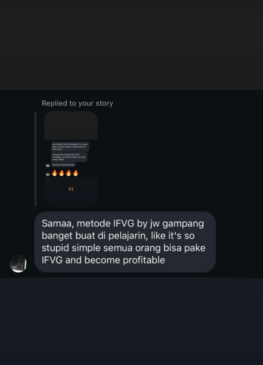Click the 'semoga aku kedepannya' mini bubble

(x=70, y=157)
